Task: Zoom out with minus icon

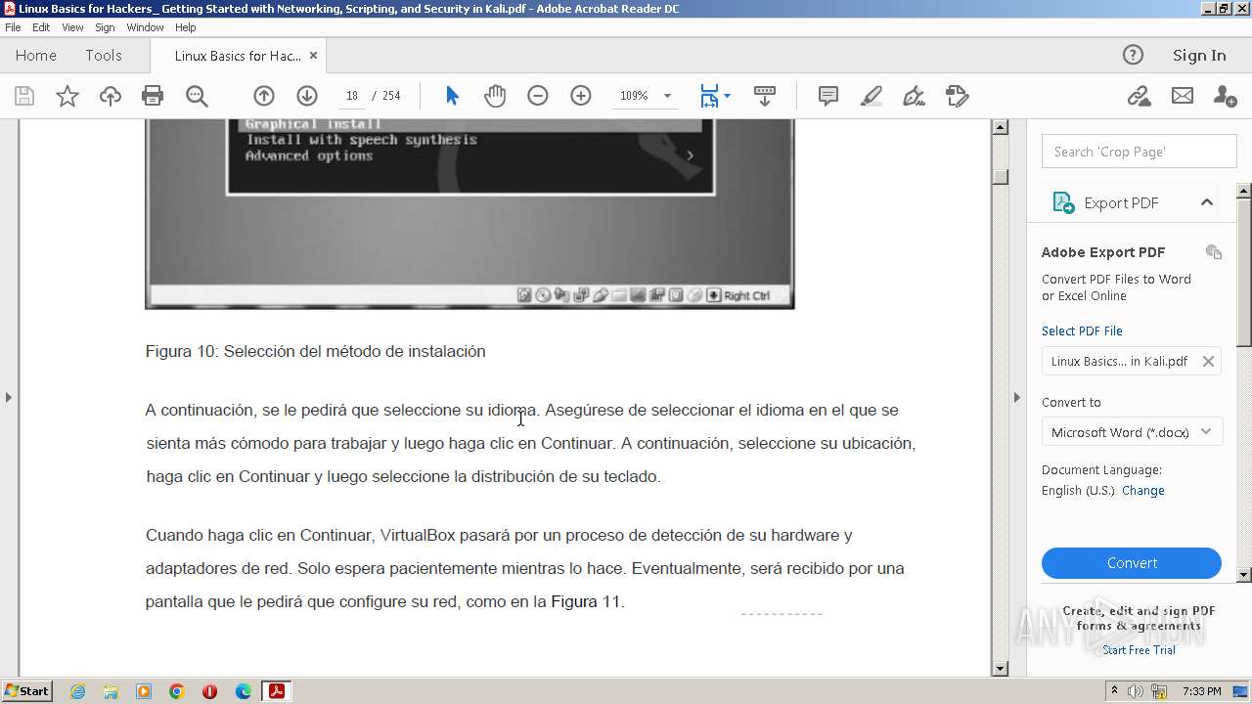Action: [x=538, y=96]
